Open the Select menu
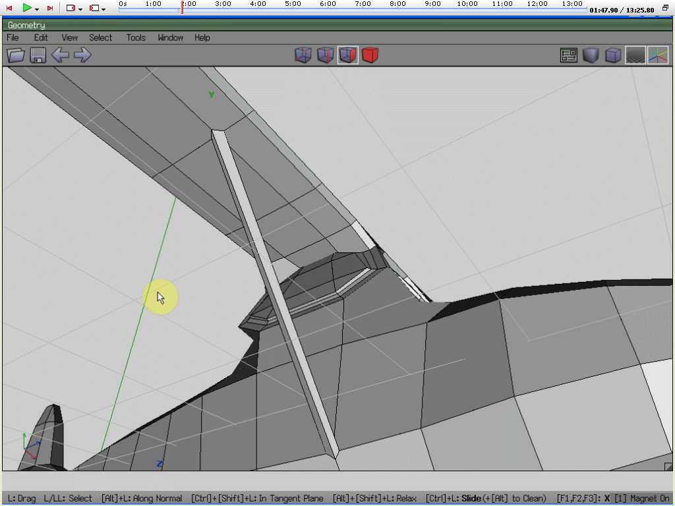The height and width of the screenshot is (506, 675). coord(101,38)
